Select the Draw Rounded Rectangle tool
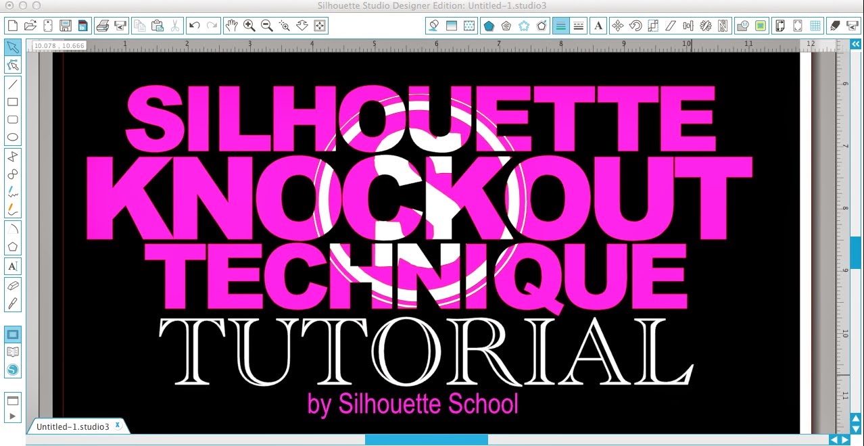 (12, 120)
